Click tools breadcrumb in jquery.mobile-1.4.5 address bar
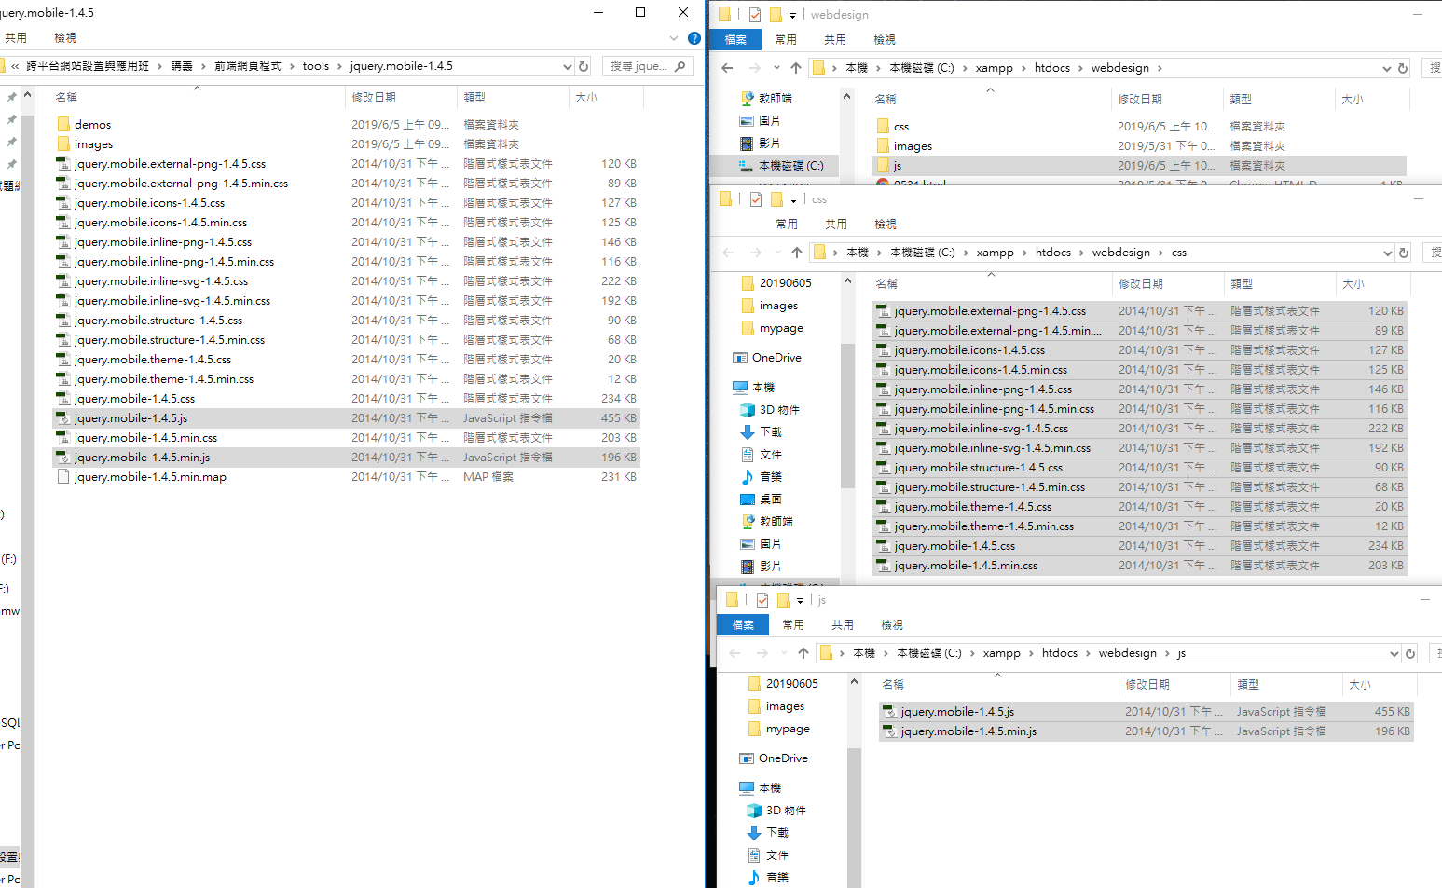This screenshot has width=1442, height=888. click(315, 66)
